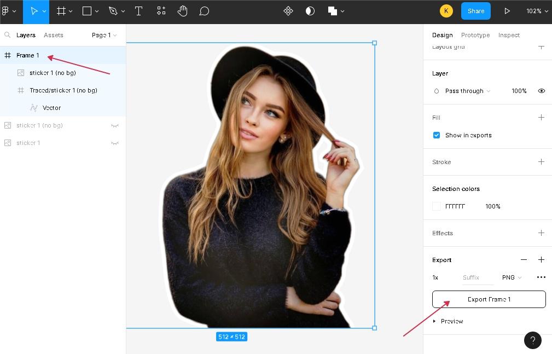Switch to the Assets tab
This screenshot has width=552, height=354.
(54, 35)
